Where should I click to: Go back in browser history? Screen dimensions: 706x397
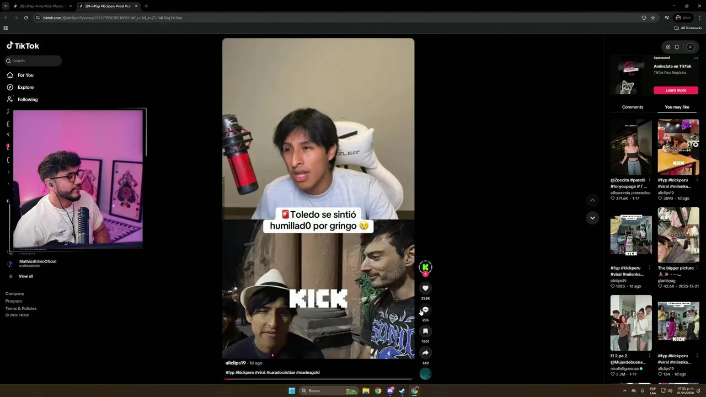coord(6,18)
